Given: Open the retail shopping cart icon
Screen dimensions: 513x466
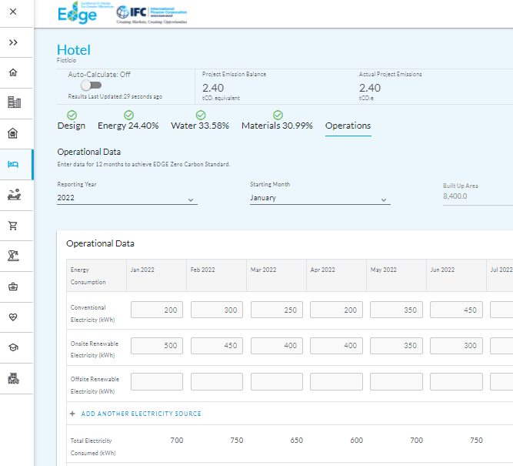Looking at the screenshot, I should [13, 225].
